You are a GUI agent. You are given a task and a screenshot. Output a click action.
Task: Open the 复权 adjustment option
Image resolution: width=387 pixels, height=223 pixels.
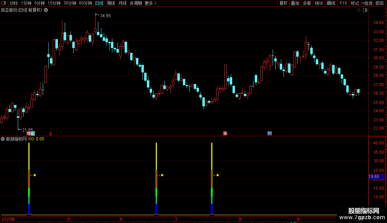[283, 3]
